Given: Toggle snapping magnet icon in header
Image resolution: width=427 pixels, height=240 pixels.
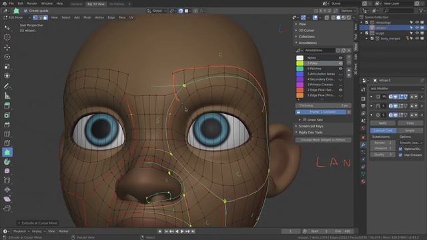Looking at the screenshot, I should click(x=181, y=11).
